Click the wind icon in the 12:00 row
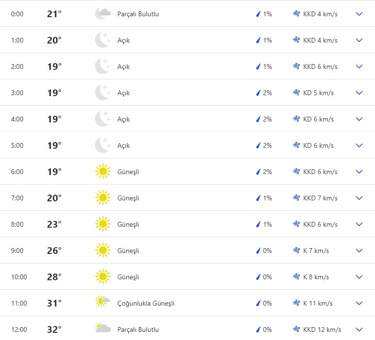 click(296, 329)
